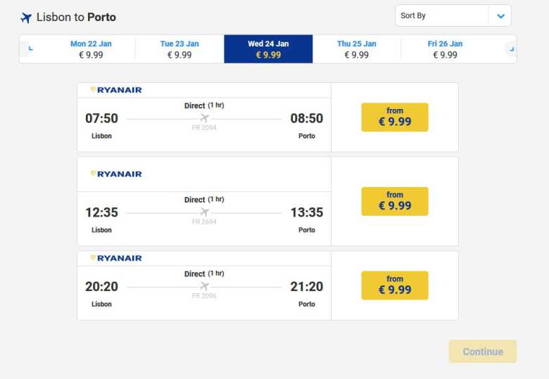
Task: Choose the Thu 25 Jan date tab
Action: point(357,49)
